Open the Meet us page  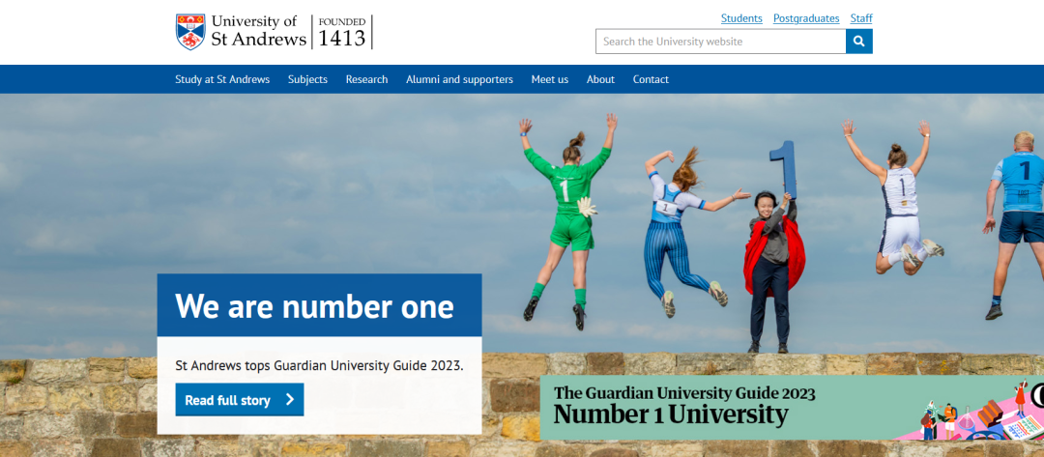coord(549,79)
